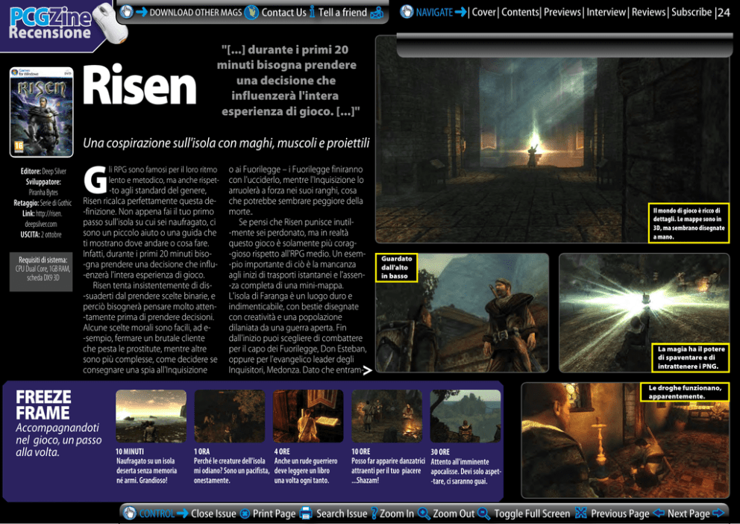Click Download Other Mags
740x524 pixels.
(195, 13)
